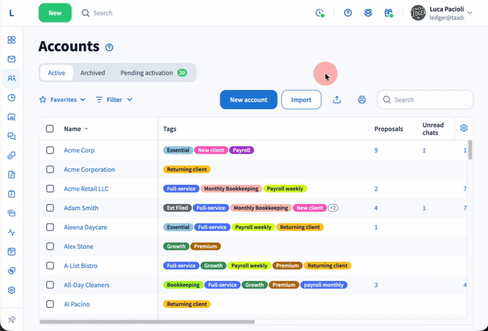The height and width of the screenshot is (331, 488).
Task: Select the Adam Smith row checkbox
Action: pos(50,208)
